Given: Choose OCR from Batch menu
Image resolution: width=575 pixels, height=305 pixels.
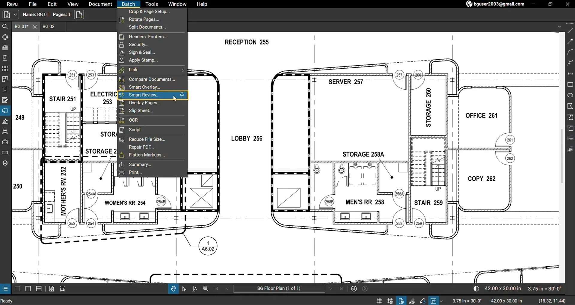Looking at the screenshot, I should pos(152,120).
